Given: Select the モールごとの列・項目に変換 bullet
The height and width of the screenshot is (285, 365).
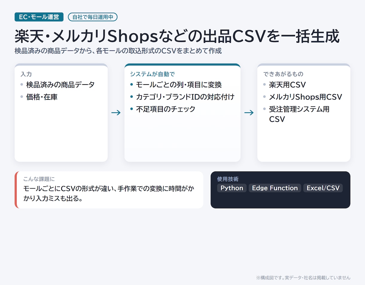Looking at the screenshot, I should coord(179,85).
